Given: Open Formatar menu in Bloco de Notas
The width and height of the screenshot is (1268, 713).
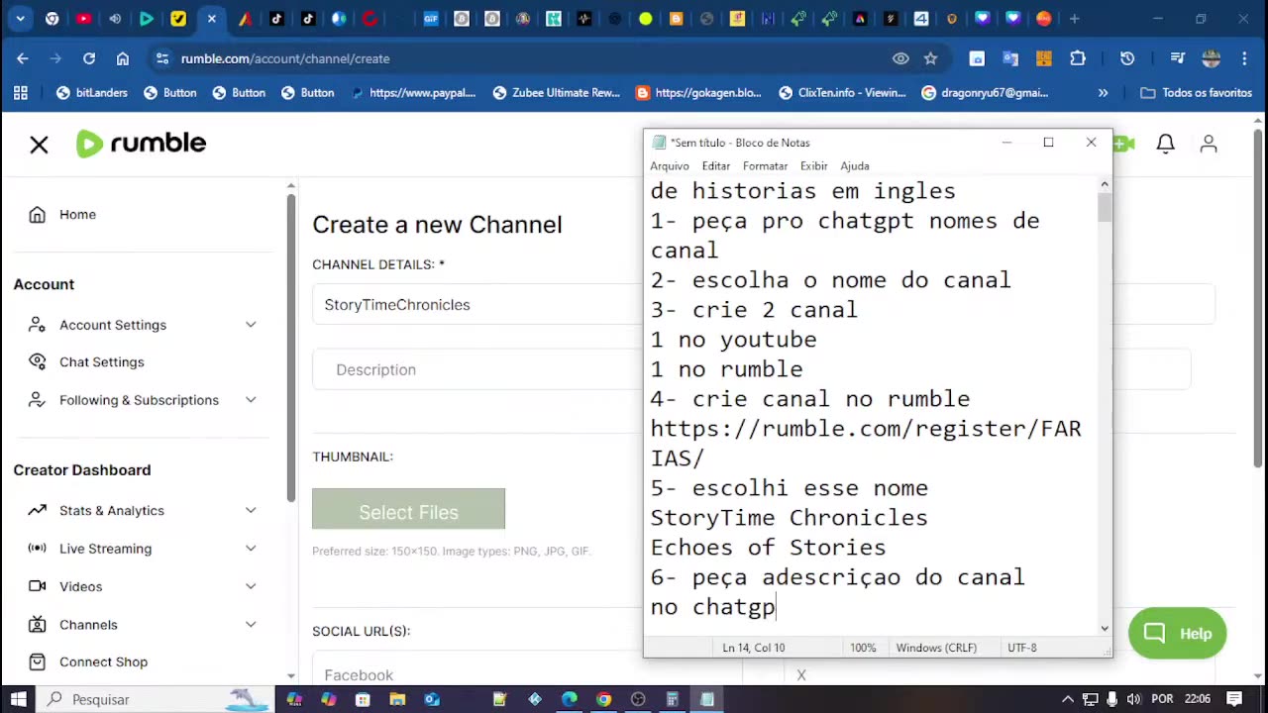Looking at the screenshot, I should (x=765, y=166).
